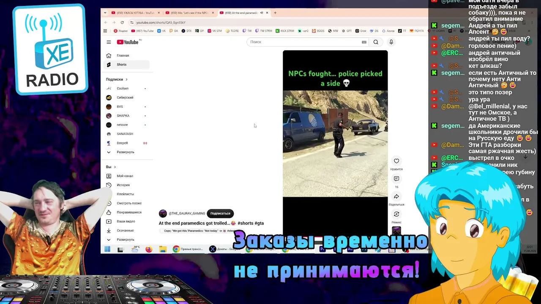Screen dimensions: 541x304
Task: Open the BVS subscription channel
Action: 127,106
